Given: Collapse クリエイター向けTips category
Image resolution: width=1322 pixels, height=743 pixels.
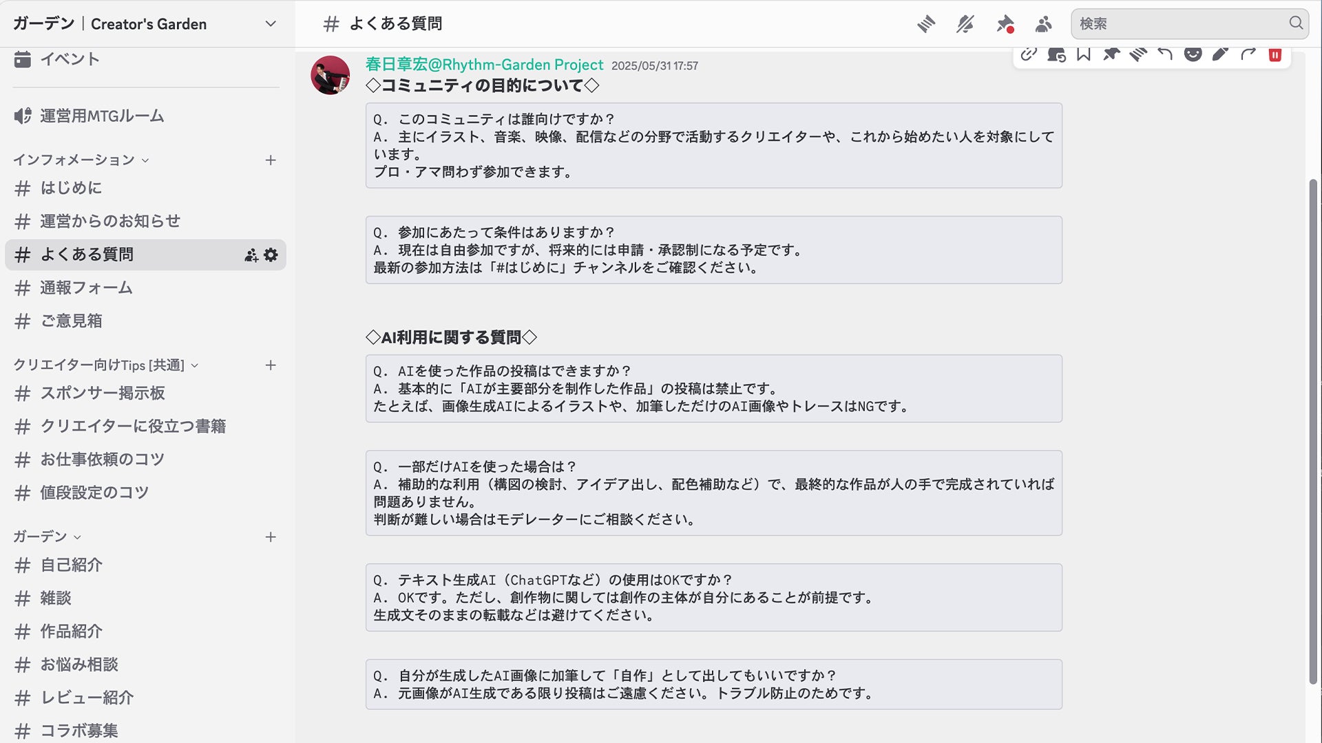Looking at the screenshot, I should 195,365.
